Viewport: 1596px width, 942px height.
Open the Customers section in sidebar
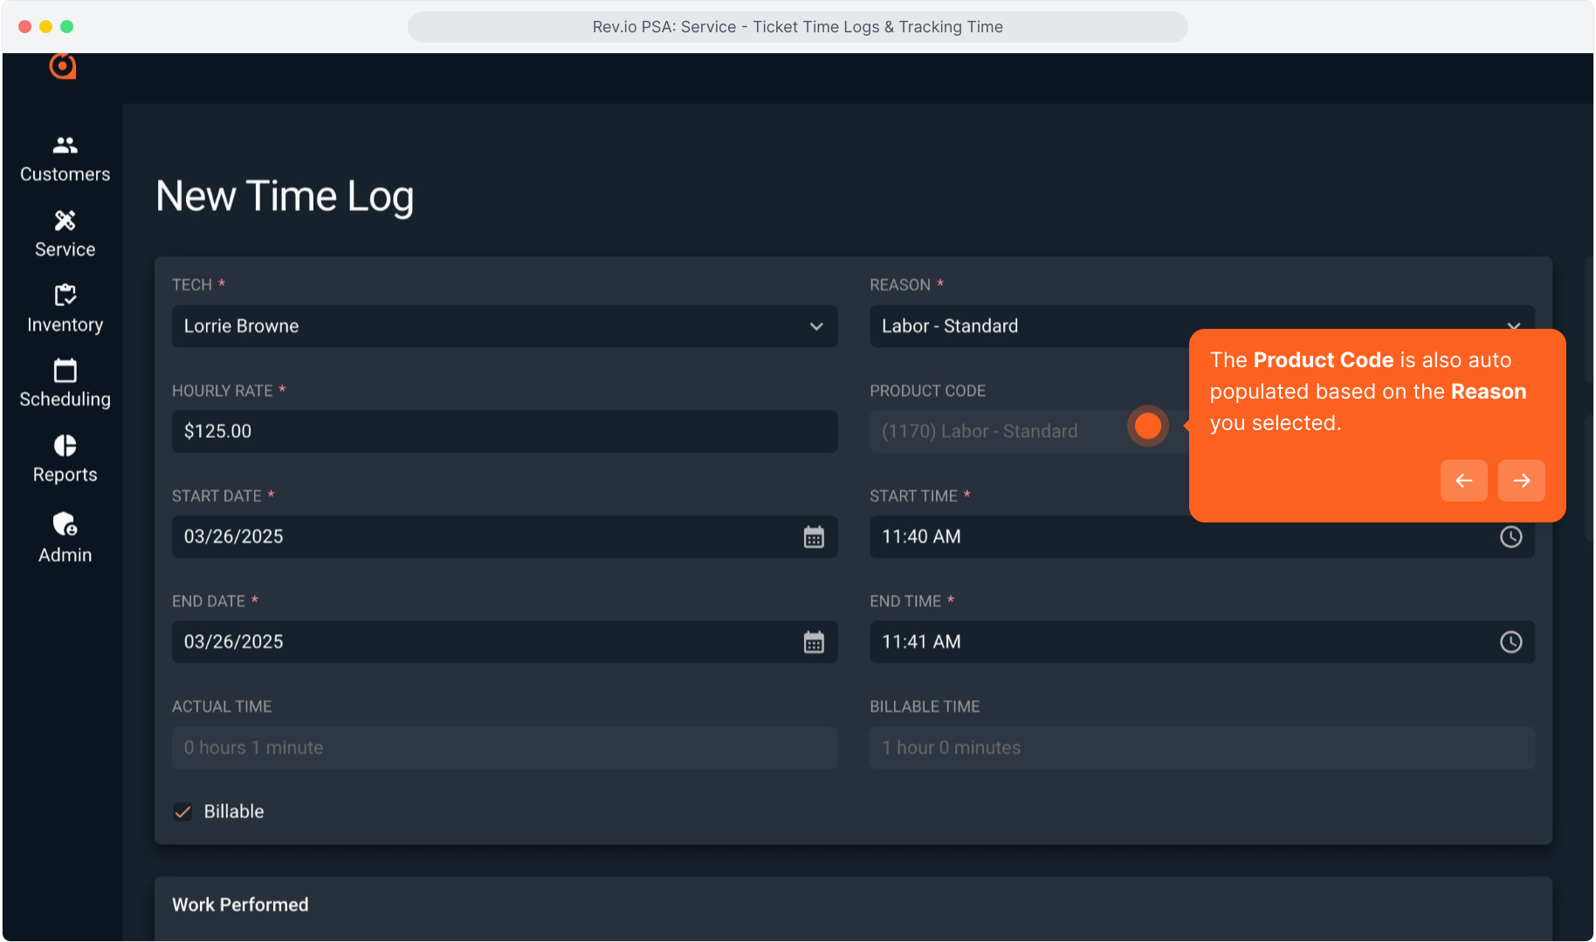point(65,159)
